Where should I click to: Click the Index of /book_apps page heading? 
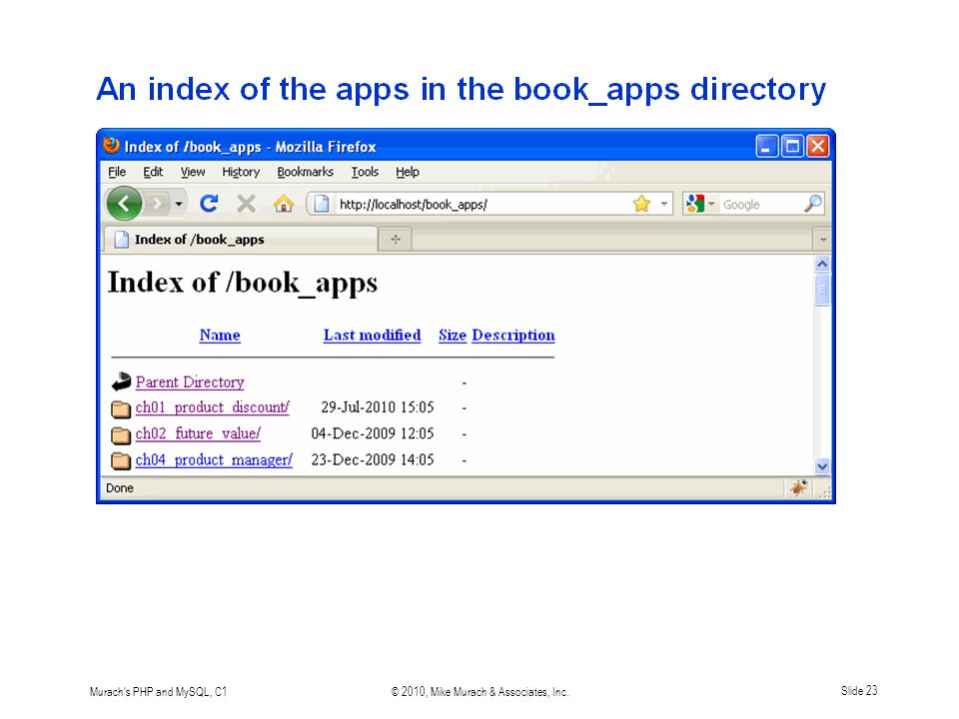tap(243, 283)
